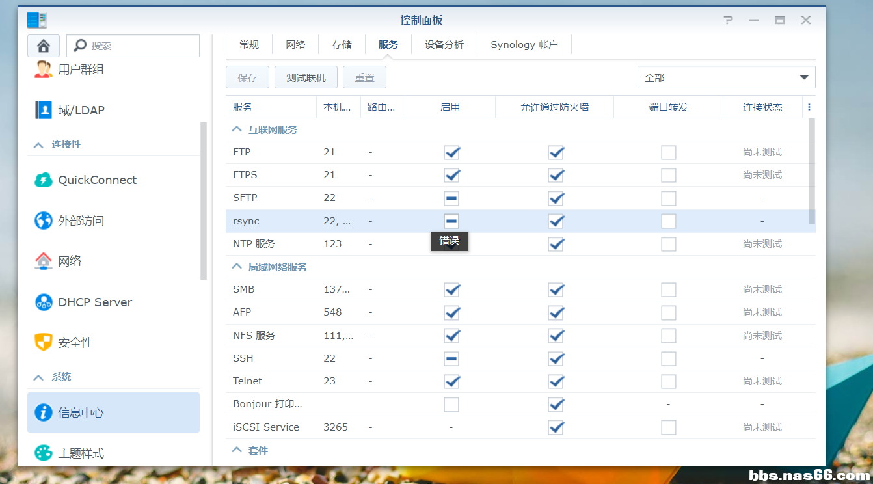Enable 端口转发 checkbox for SMB
The width and height of the screenshot is (873, 484).
[x=668, y=289]
